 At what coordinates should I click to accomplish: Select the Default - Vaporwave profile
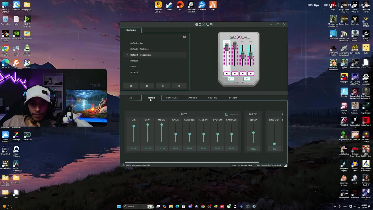[x=141, y=55]
